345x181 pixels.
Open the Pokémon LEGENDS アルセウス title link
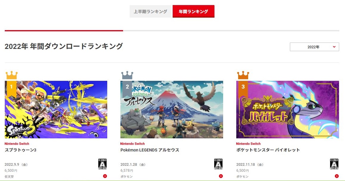point(150,150)
